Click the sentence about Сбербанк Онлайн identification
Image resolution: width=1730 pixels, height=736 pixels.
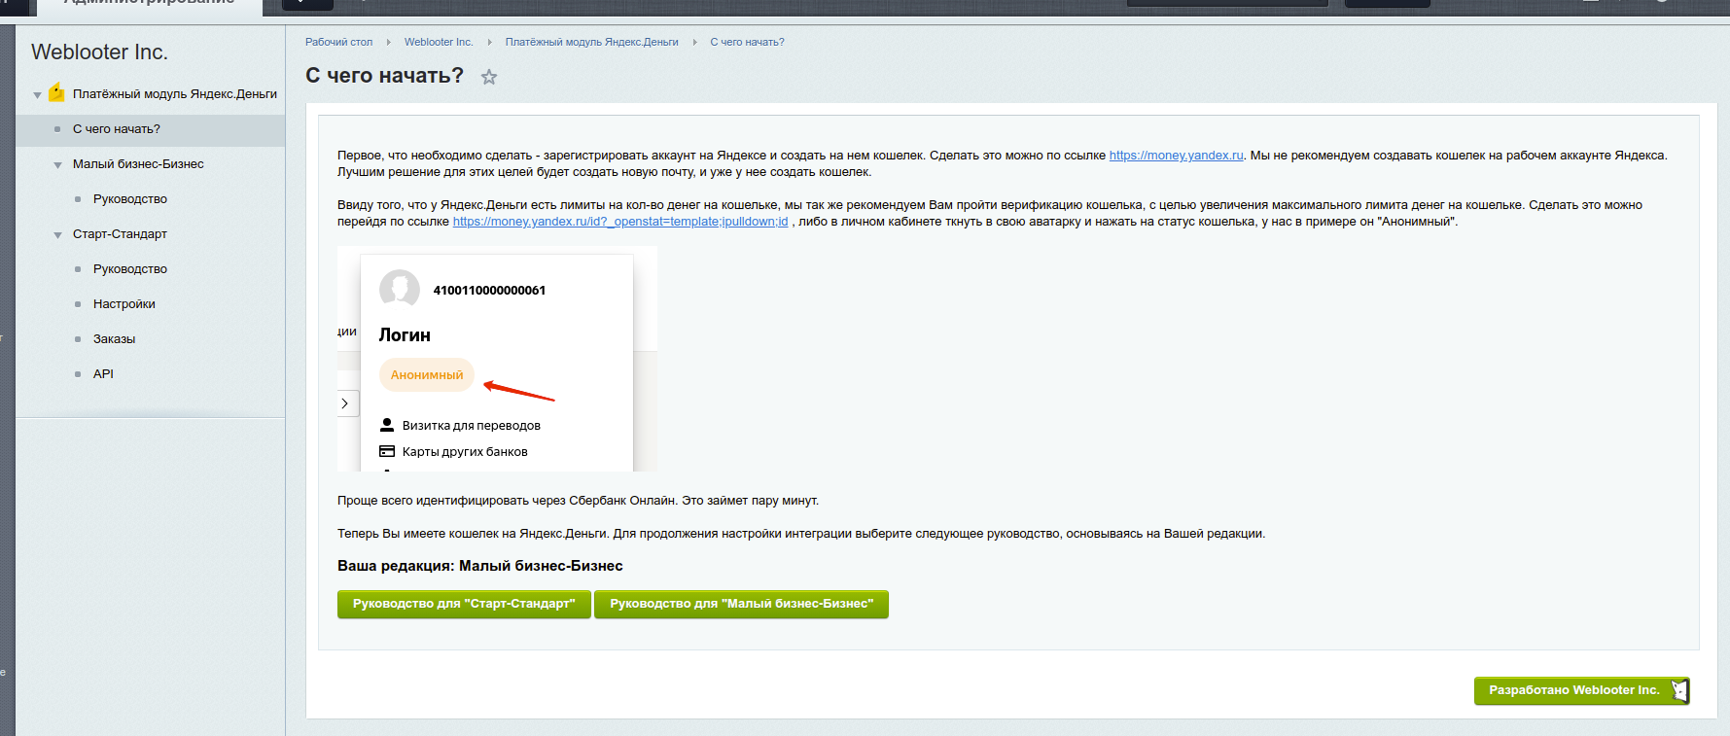tap(578, 501)
